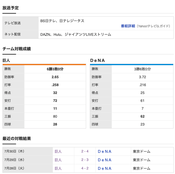175x174 pixels.
Task: Select 6勝3敗0分 record cell
Action: point(55,69)
